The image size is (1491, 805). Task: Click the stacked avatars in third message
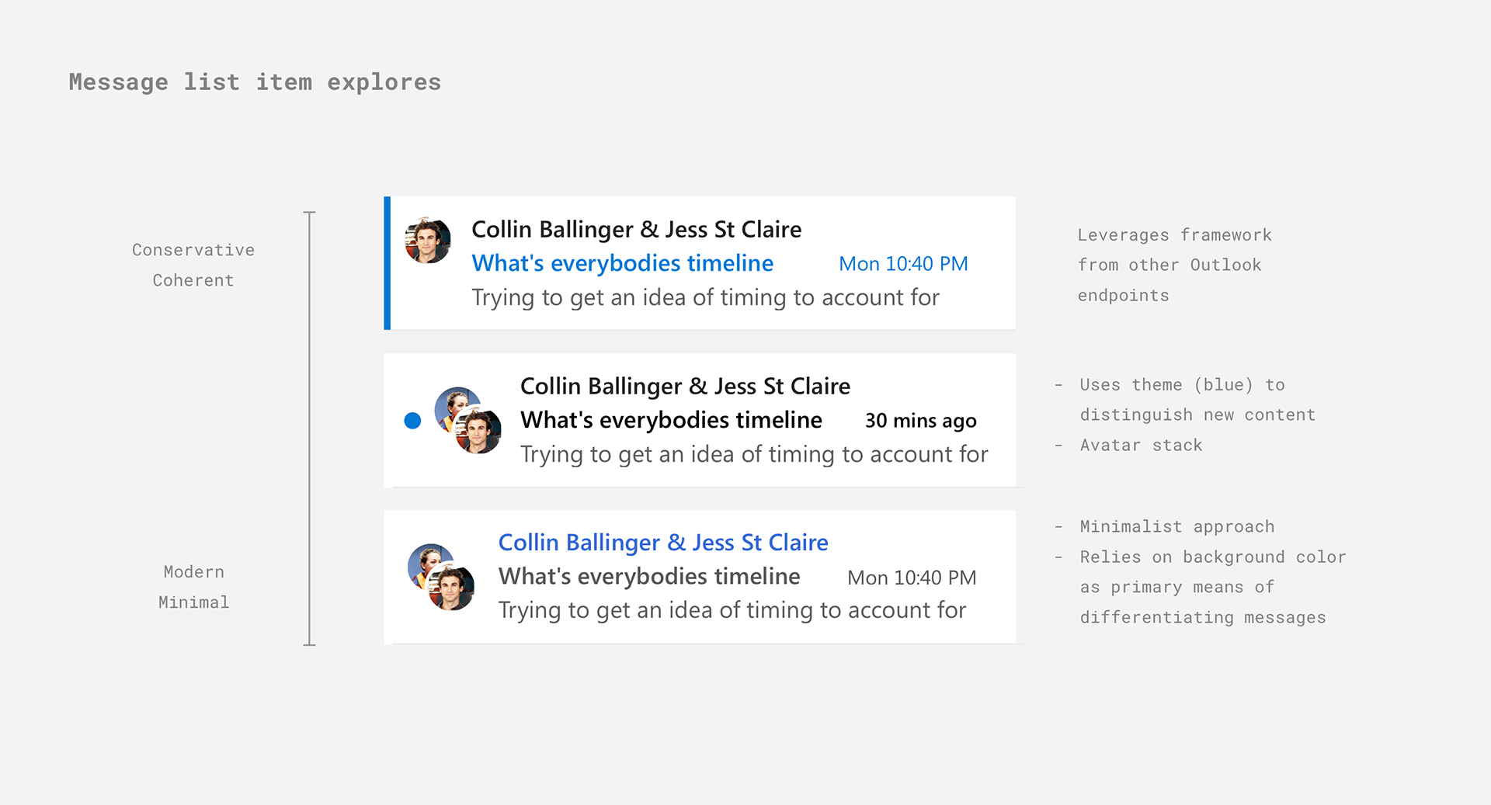(441, 577)
